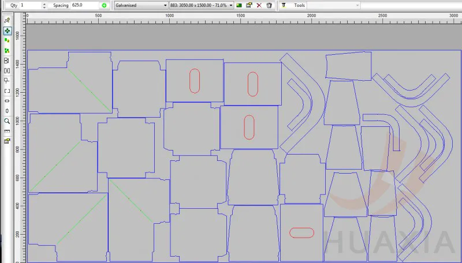Click the 1500 mark on the horizontal ruler
Screen dimensions: 462x263
tap(240, 16)
